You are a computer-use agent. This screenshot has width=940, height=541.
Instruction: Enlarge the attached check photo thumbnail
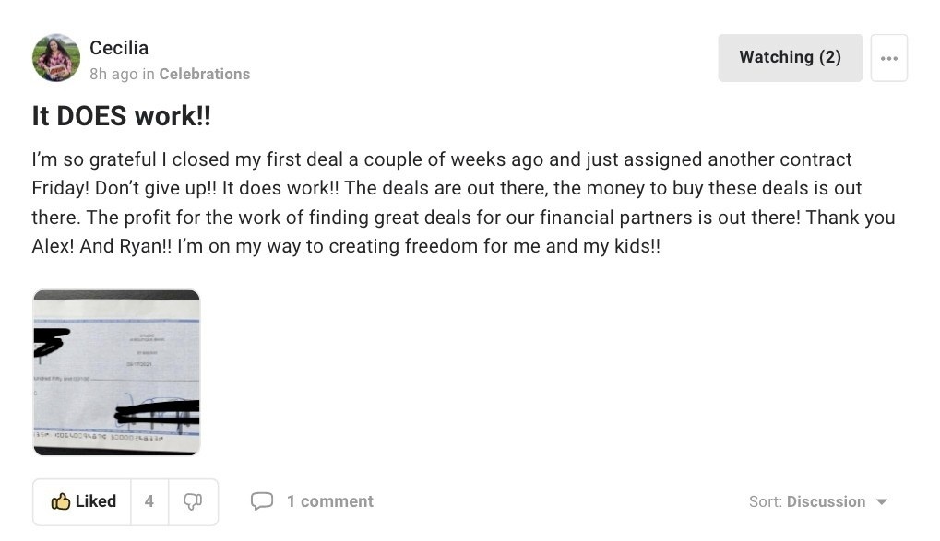click(116, 372)
